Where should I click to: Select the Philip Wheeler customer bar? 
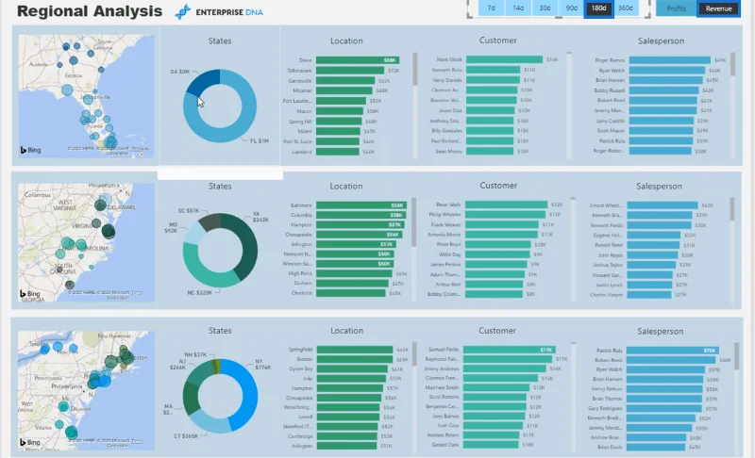(x=505, y=214)
